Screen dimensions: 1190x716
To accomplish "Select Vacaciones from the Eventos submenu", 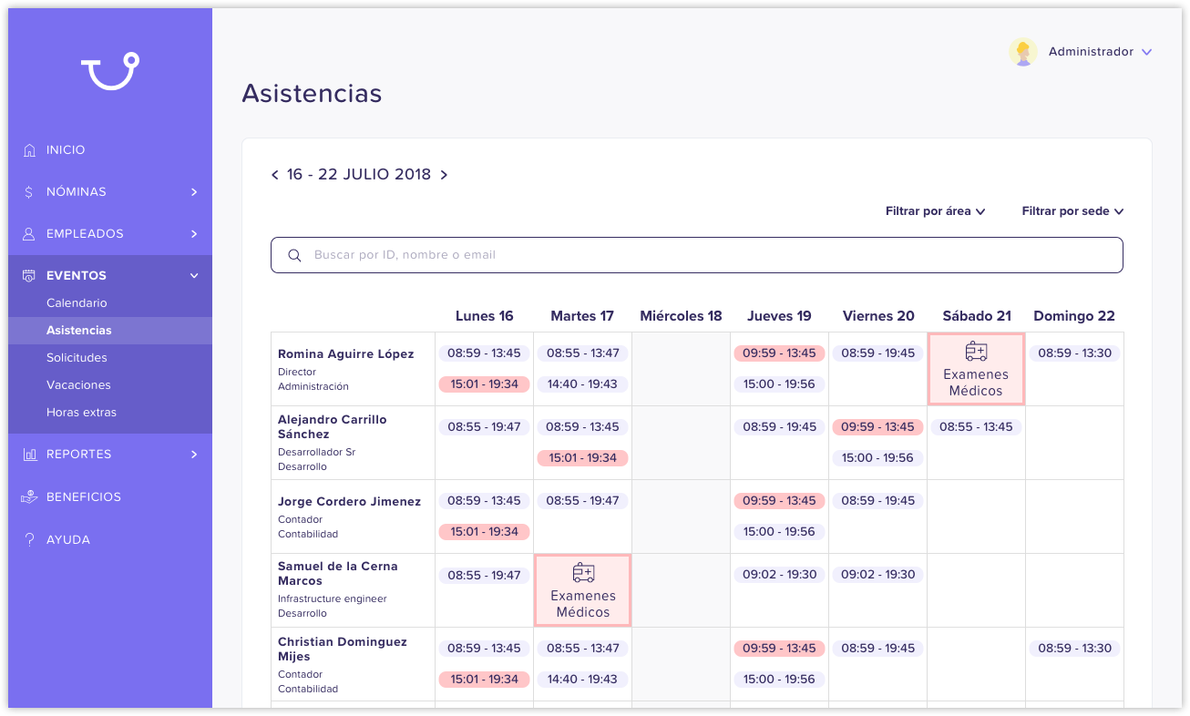I will click(x=78, y=385).
